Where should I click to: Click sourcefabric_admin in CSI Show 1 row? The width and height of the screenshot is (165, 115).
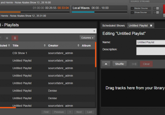pos(60,53)
